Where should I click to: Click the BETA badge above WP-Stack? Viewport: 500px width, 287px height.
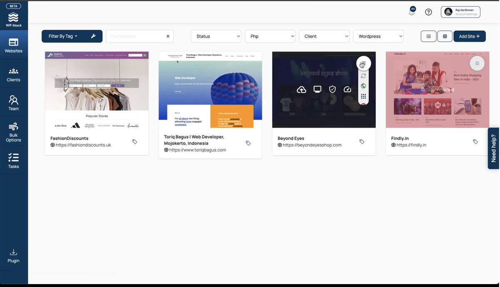pos(13,6)
